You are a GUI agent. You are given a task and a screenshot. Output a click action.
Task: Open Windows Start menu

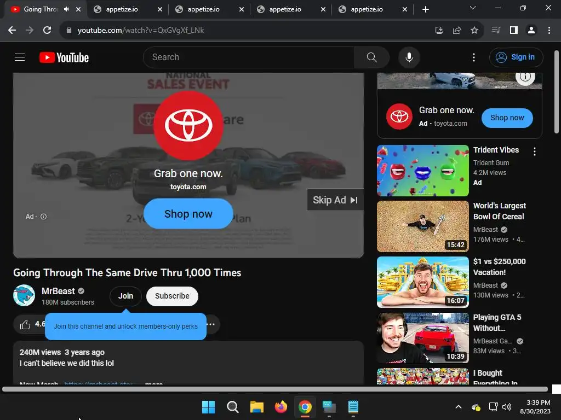tap(208, 407)
